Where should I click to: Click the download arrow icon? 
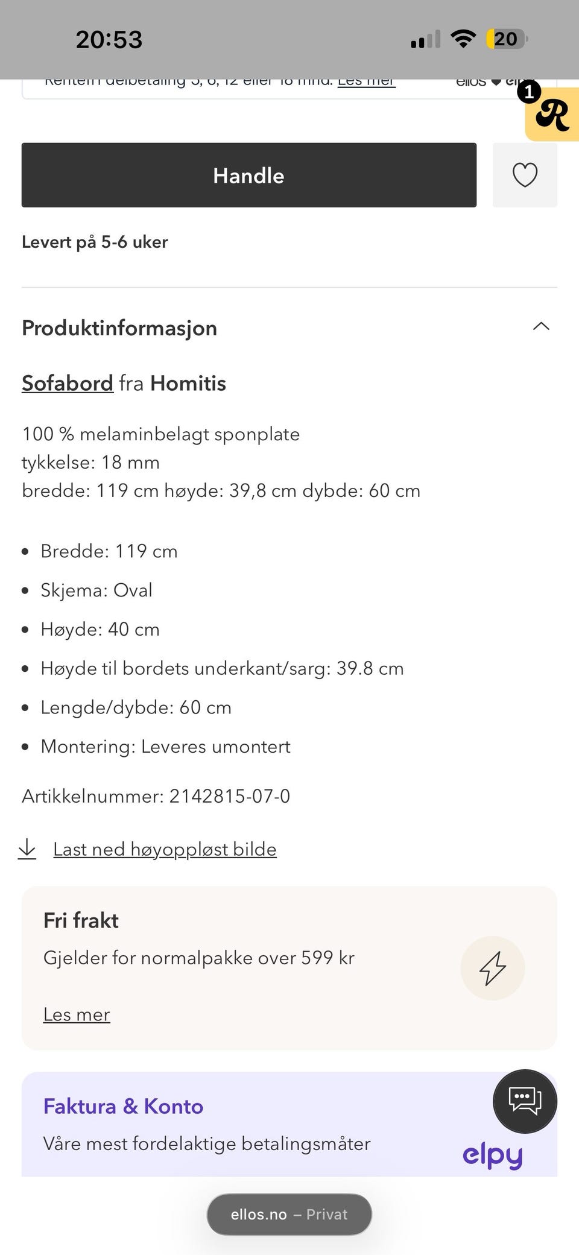27,849
